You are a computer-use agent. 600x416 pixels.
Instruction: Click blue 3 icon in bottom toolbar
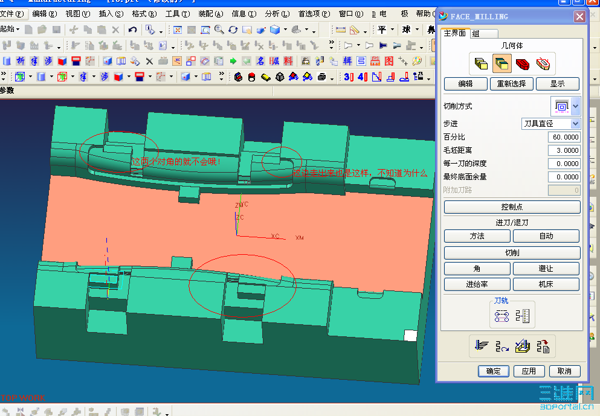pos(348,77)
